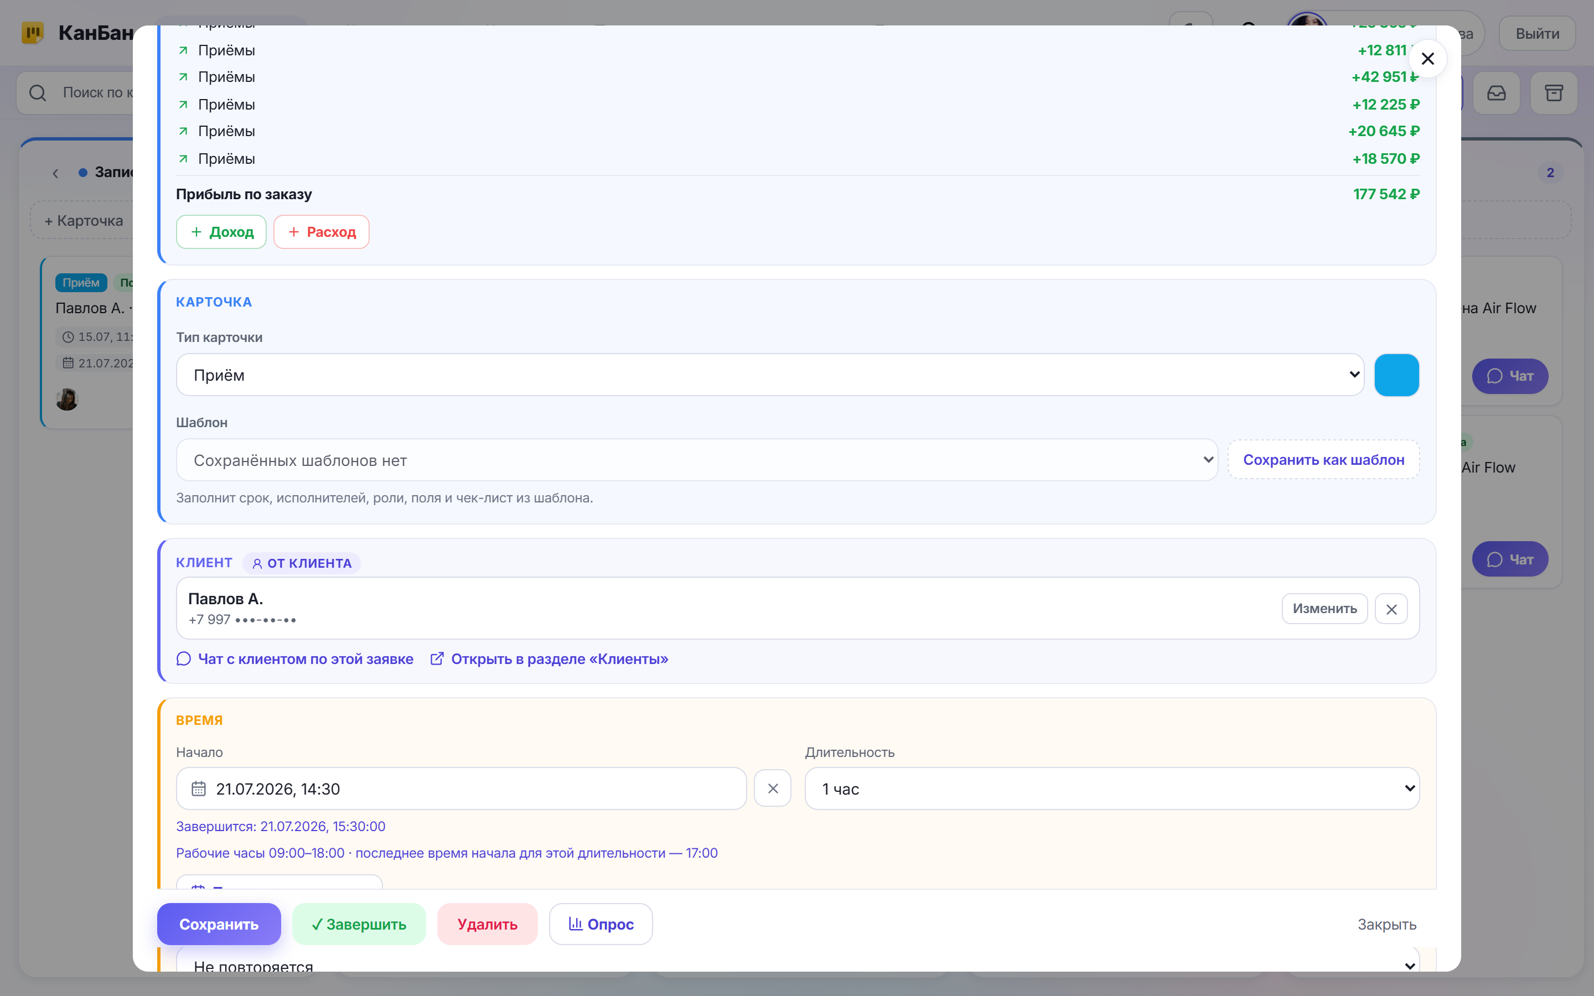Remove client Павлов А. with X icon
The height and width of the screenshot is (996, 1594).
tap(1391, 609)
